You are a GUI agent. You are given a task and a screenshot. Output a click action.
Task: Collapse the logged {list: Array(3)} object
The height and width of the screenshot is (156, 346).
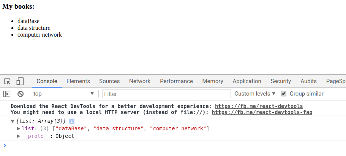coord(13,121)
